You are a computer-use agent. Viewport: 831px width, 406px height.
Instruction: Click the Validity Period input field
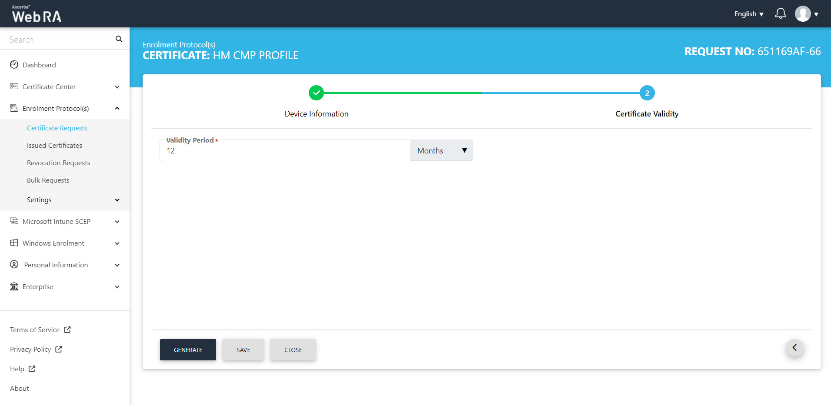285,151
